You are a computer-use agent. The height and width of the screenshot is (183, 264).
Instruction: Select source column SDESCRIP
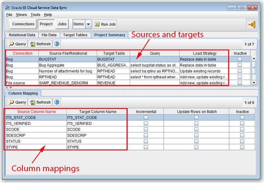click(x=36, y=135)
